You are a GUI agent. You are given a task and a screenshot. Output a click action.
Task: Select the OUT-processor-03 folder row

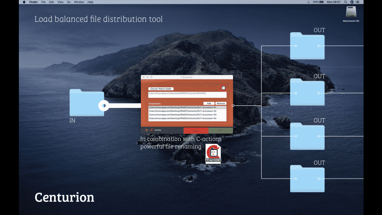click(x=187, y=115)
